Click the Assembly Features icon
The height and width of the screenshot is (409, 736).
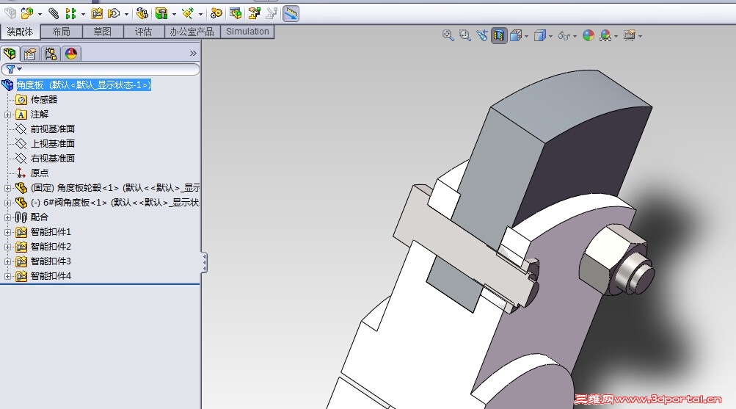tap(161, 13)
